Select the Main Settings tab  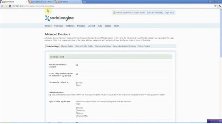tap(52, 46)
